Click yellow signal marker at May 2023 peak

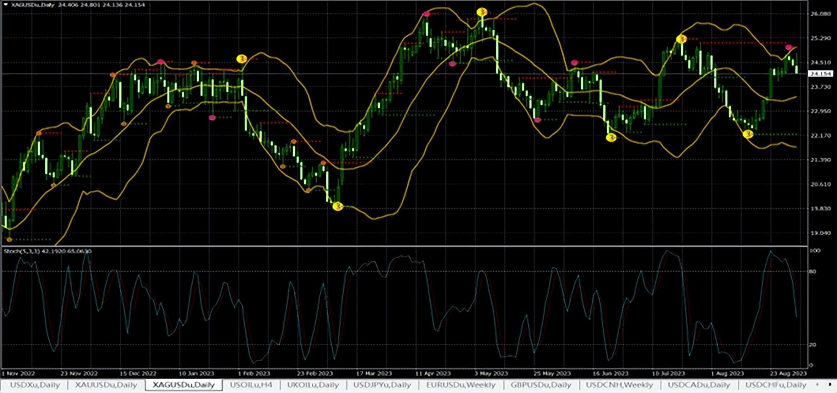pyautogui.click(x=482, y=12)
